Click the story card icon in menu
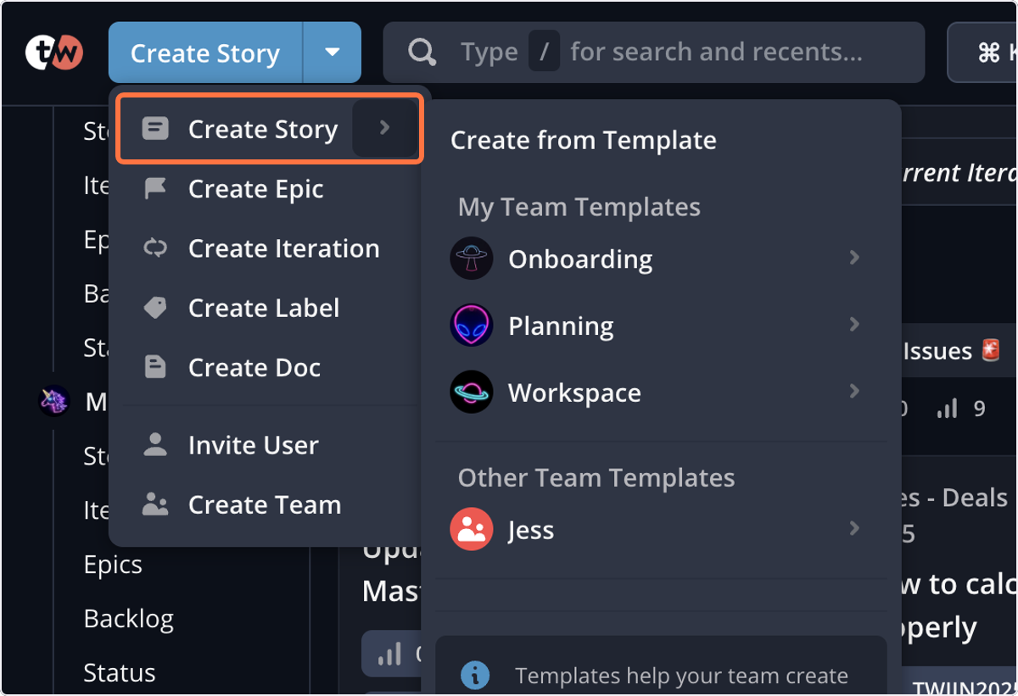This screenshot has width=1018, height=696. point(155,129)
